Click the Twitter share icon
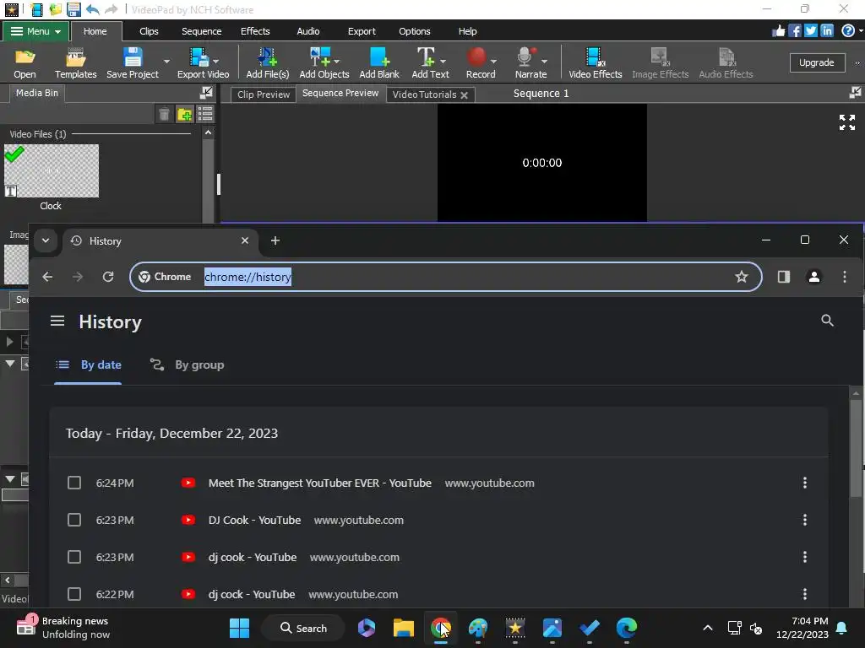Image resolution: width=865 pixels, height=648 pixels. pos(810,31)
